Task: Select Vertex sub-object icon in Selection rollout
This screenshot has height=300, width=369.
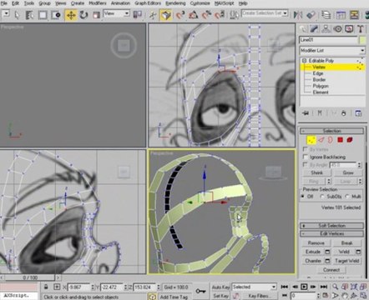Action: (311, 140)
